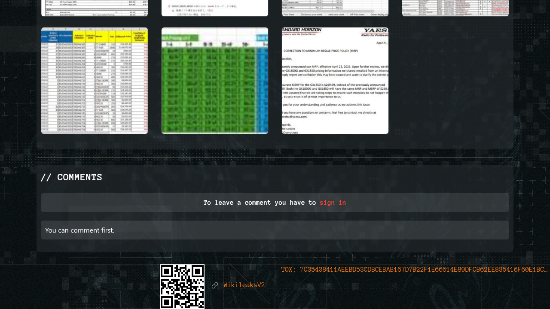Image resolution: width=550 pixels, height=309 pixels.
Task: Open the price sheet tabs spreadsheet thumbnail
Action: (x=335, y=8)
